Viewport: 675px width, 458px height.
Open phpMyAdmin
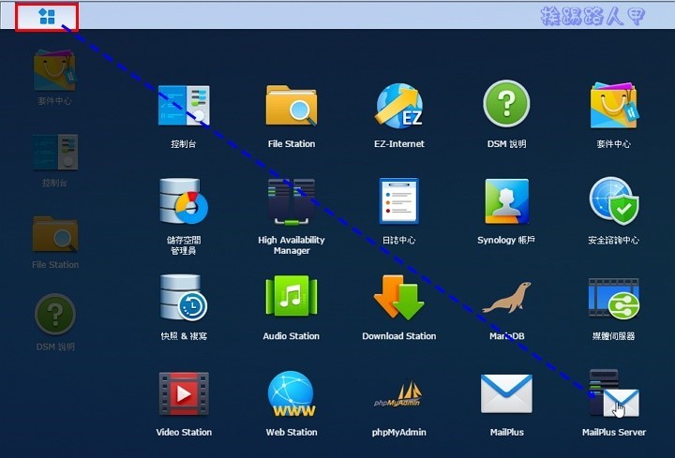coord(397,395)
